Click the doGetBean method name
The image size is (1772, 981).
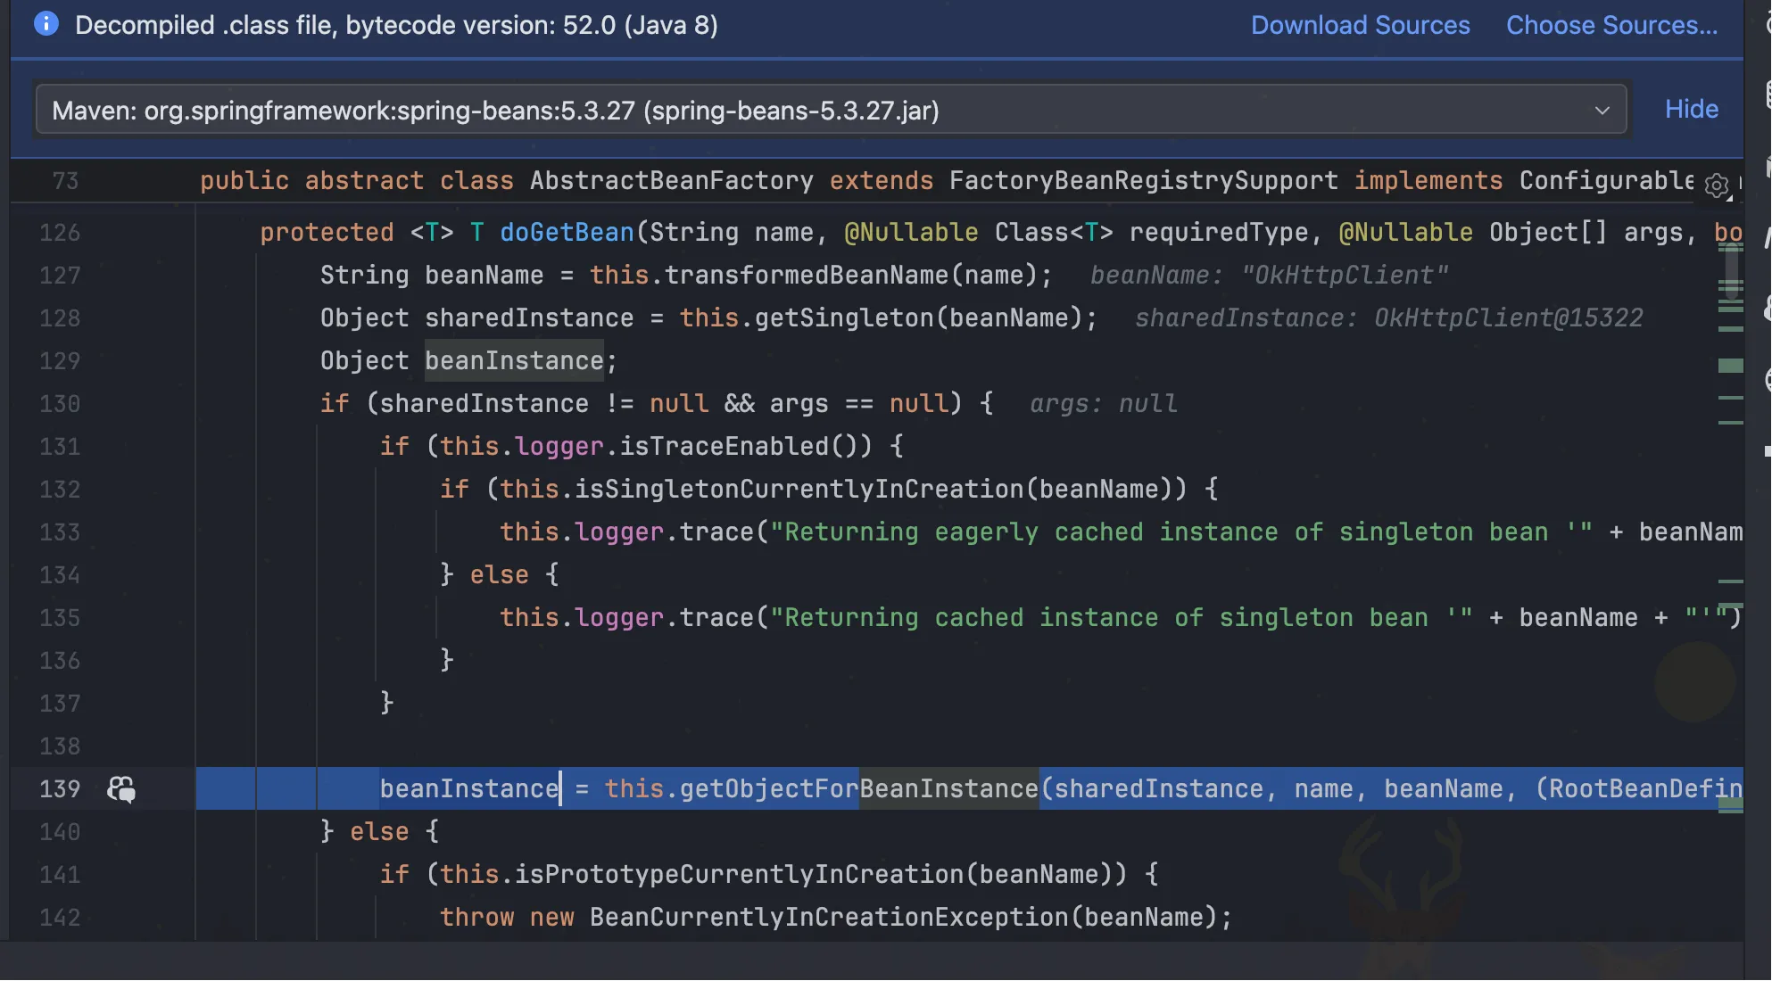click(x=566, y=233)
